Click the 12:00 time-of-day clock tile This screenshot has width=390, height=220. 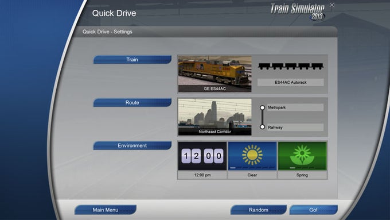[x=202, y=156]
